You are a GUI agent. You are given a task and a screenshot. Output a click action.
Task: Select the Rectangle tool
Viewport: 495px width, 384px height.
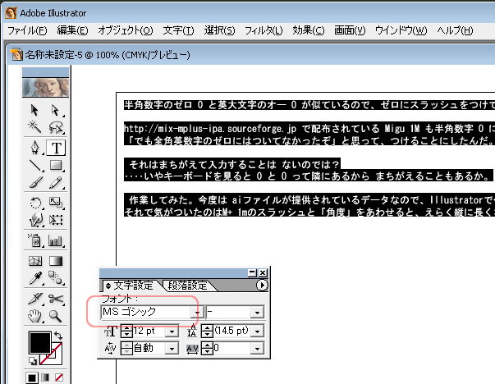coord(56,166)
